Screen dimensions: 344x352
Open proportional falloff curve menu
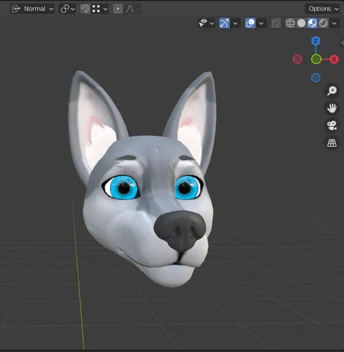coord(132,9)
